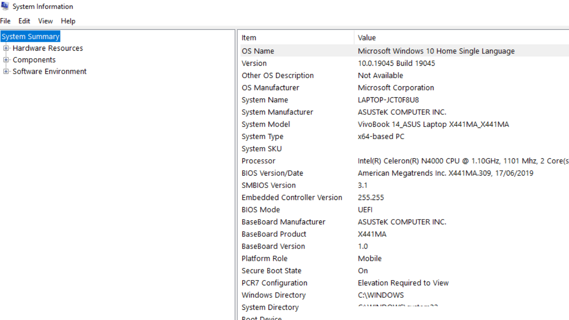Select System Summary in the tree

click(31, 36)
